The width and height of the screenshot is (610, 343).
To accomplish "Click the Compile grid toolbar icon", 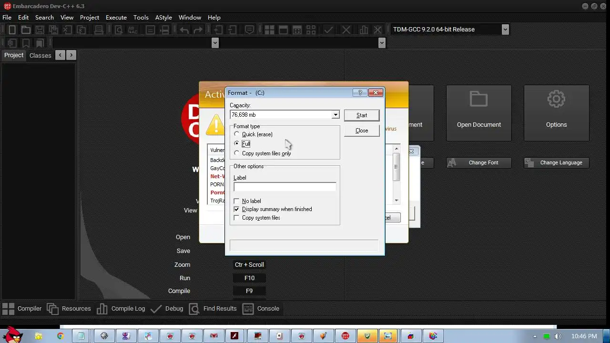I will pos(269,30).
